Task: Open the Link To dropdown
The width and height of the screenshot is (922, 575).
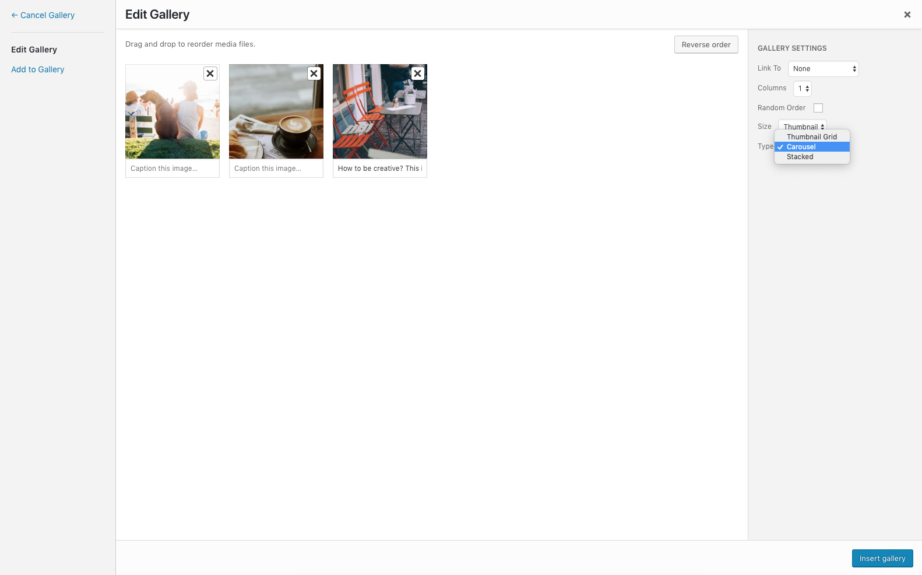Action: [x=824, y=69]
